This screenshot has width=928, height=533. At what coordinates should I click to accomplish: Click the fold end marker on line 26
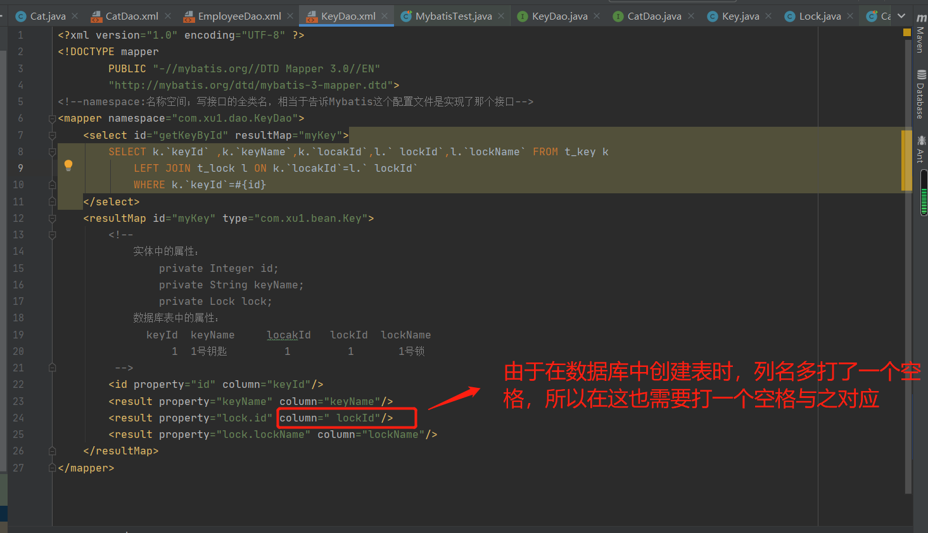coord(53,451)
